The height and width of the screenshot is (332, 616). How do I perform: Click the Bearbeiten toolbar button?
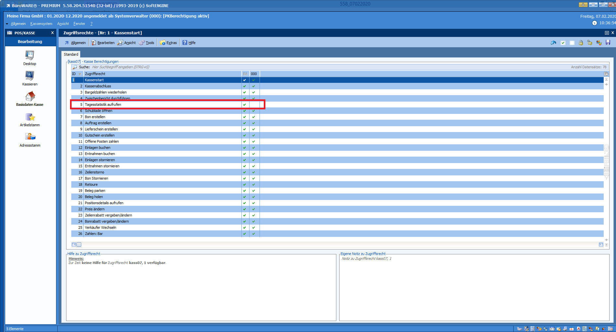point(103,43)
